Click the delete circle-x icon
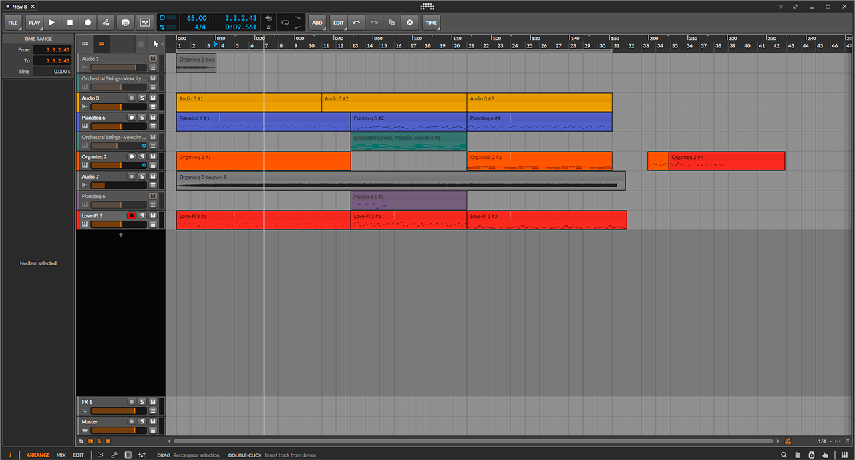Viewport: 855px width, 460px height. pyautogui.click(x=410, y=23)
